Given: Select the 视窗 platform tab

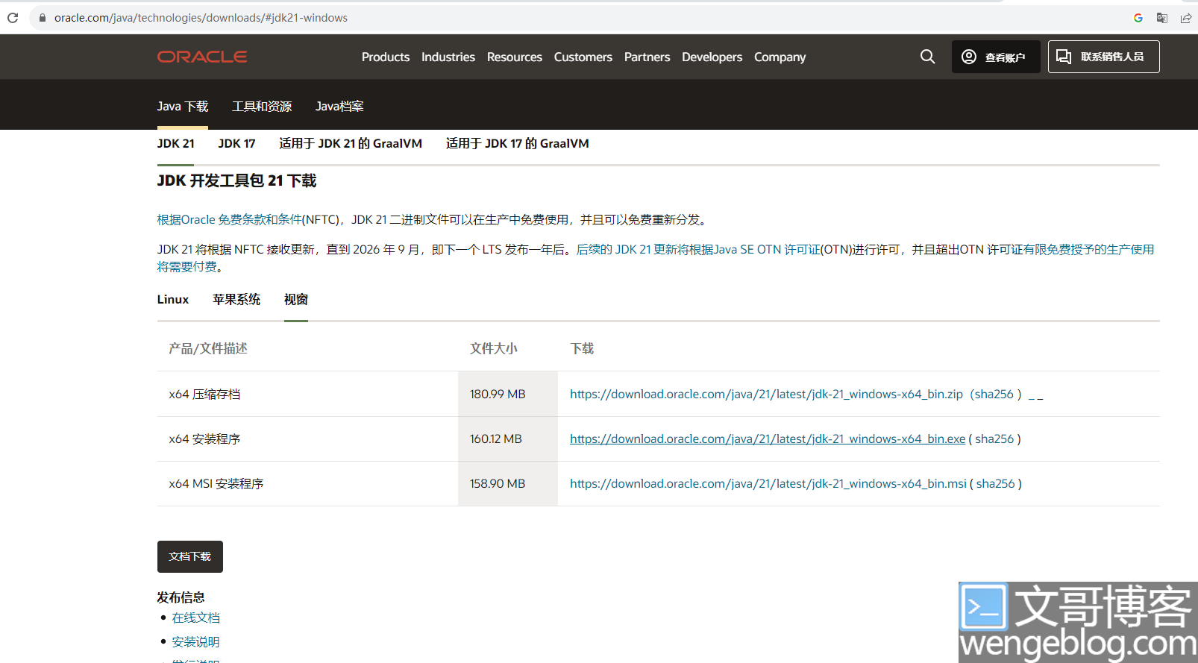Looking at the screenshot, I should pos(296,300).
